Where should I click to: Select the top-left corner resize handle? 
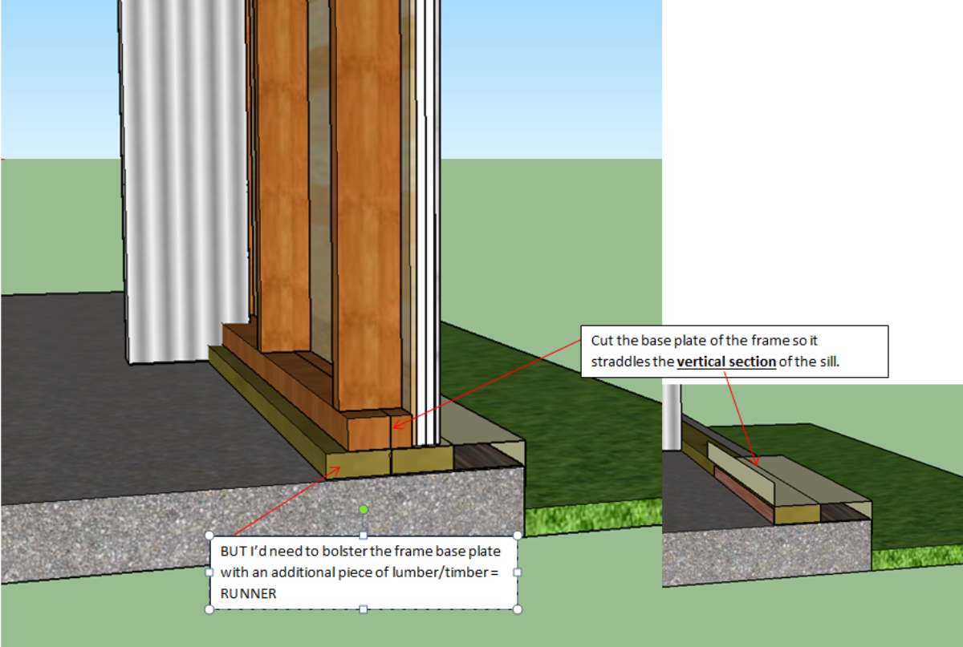(x=209, y=536)
